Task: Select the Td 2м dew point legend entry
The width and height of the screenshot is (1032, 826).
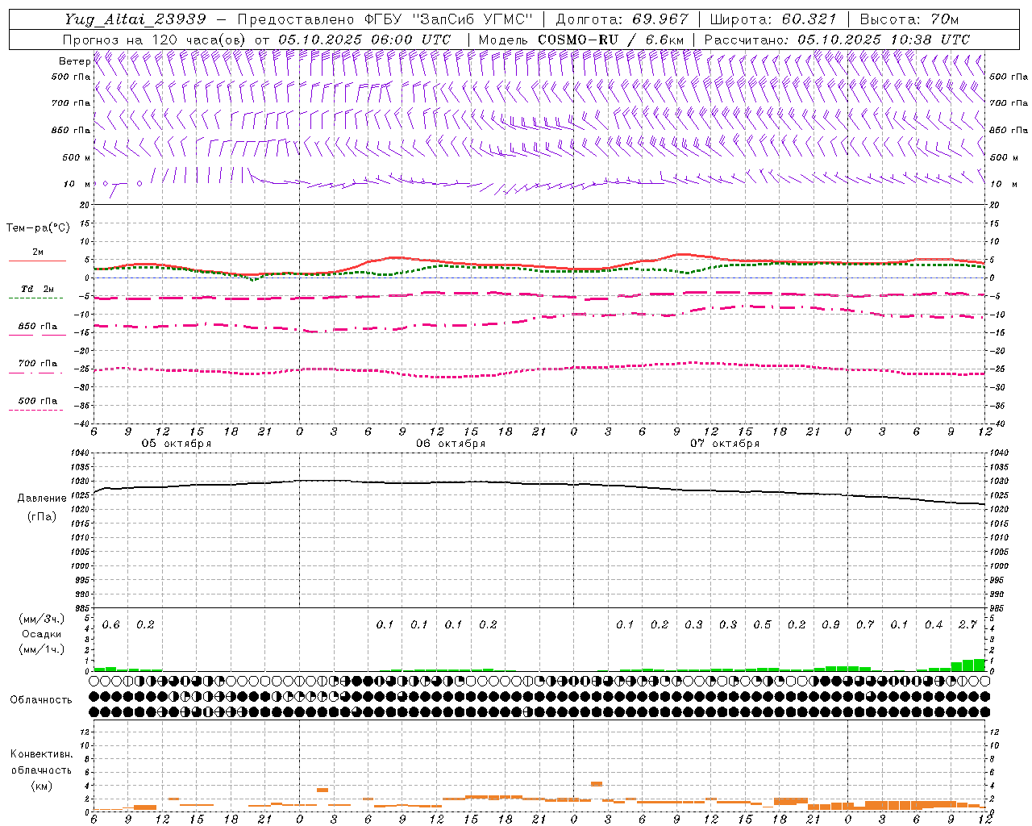Action: click(38, 289)
